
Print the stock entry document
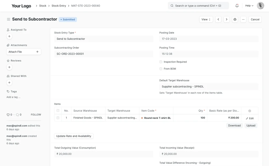(235, 19)
